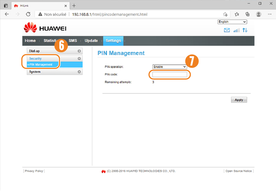This screenshot has height=191, width=276.
Task: Open the Collections icon
Action: [248, 14]
